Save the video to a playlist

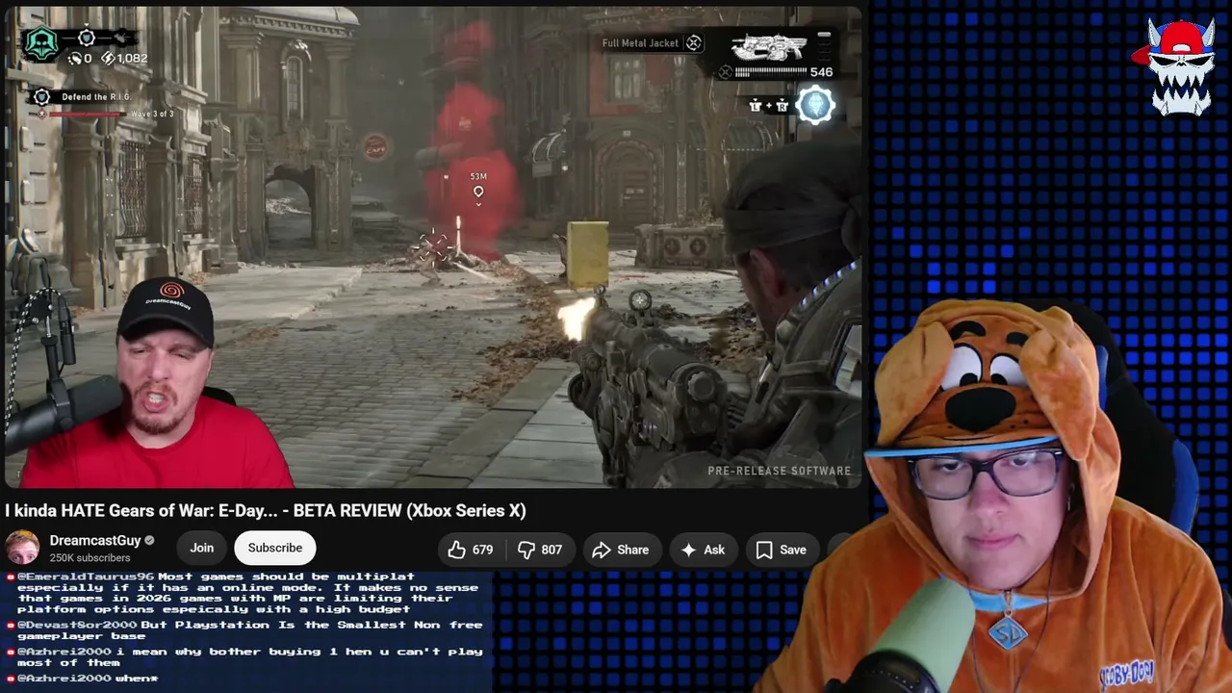[x=781, y=550]
